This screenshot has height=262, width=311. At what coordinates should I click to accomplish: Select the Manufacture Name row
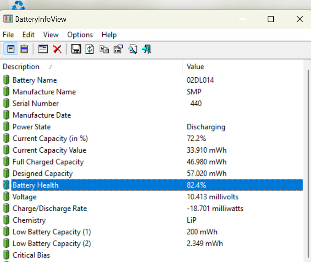151,92
